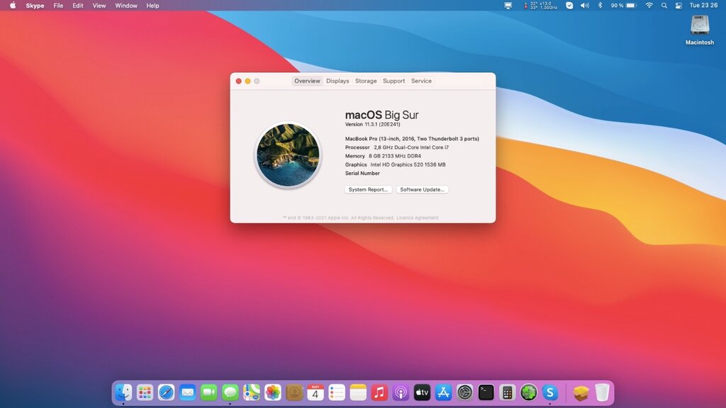Launch the Music app
Viewport: 726px width, 408px height.
379,392
